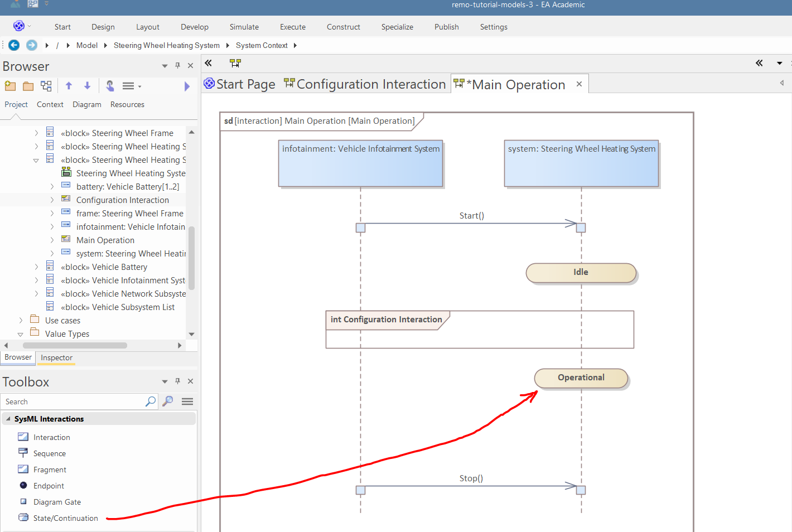The height and width of the screenshot is (532, 792).
Task: Pin the Toolbox panel
Action: [x=177, y=381]
